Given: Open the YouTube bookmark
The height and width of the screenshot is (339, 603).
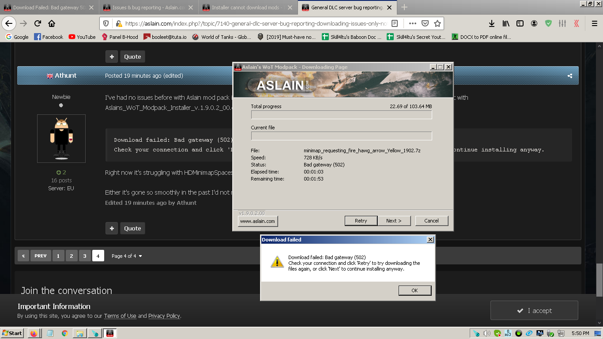Looking at the screenshot, I should click(82, 37).
